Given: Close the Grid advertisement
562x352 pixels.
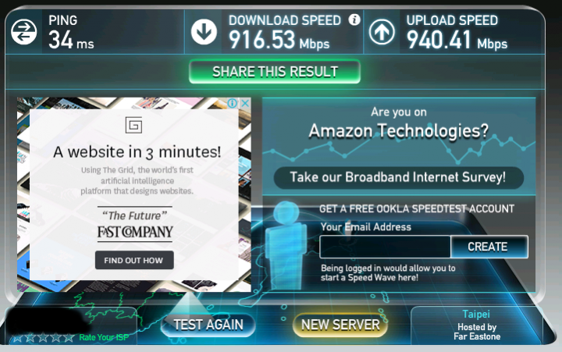Looking at the screenshot, I should tap(245, 103).
